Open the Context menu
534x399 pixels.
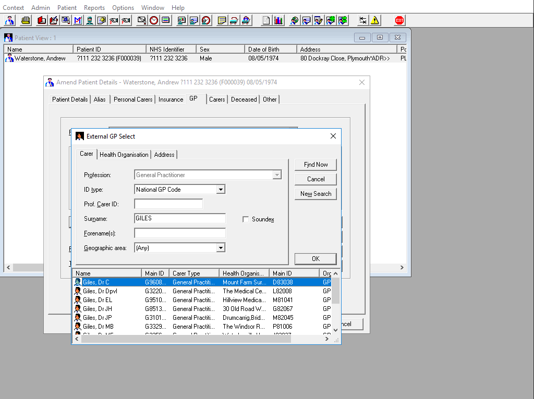click(x=13, y=7)
